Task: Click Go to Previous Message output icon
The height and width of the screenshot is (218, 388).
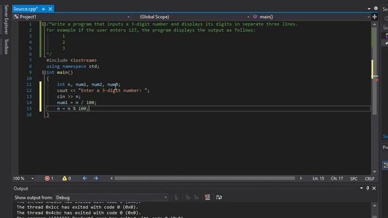Action: (188, 197)
